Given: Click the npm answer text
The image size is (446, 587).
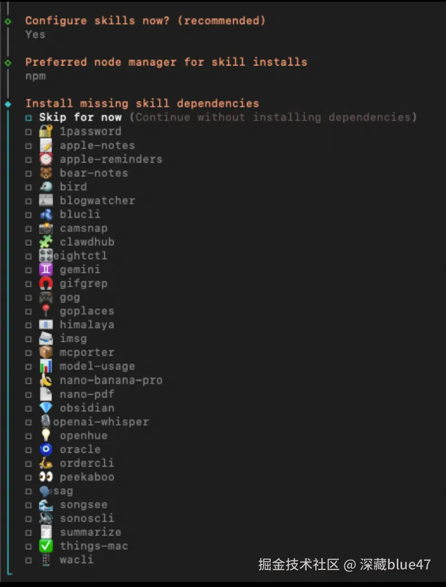Looking at the screenshot, I should tap(35, 76).
